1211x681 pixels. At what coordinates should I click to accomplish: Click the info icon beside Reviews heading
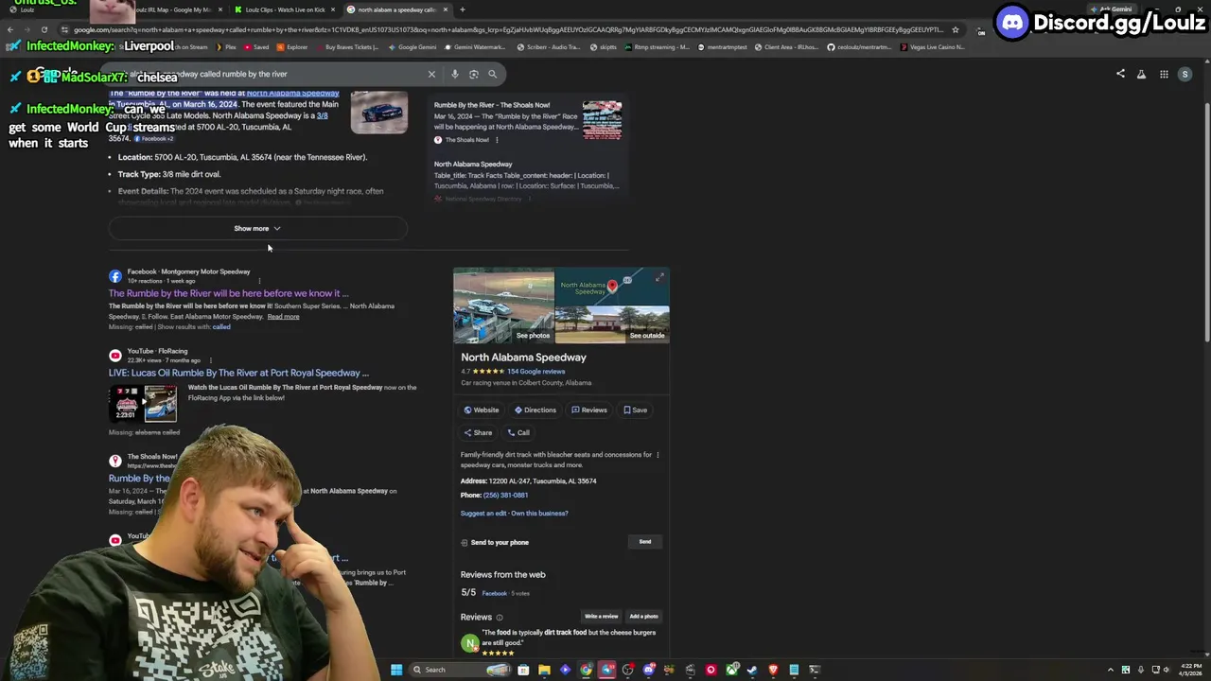tap(500, 618)
